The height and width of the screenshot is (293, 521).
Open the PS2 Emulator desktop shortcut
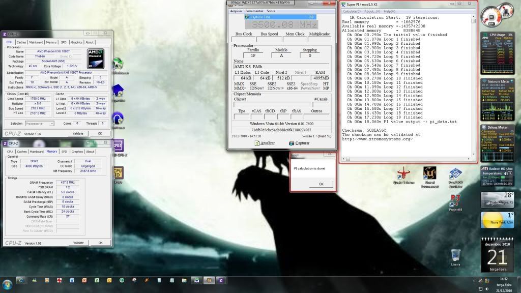455,178
